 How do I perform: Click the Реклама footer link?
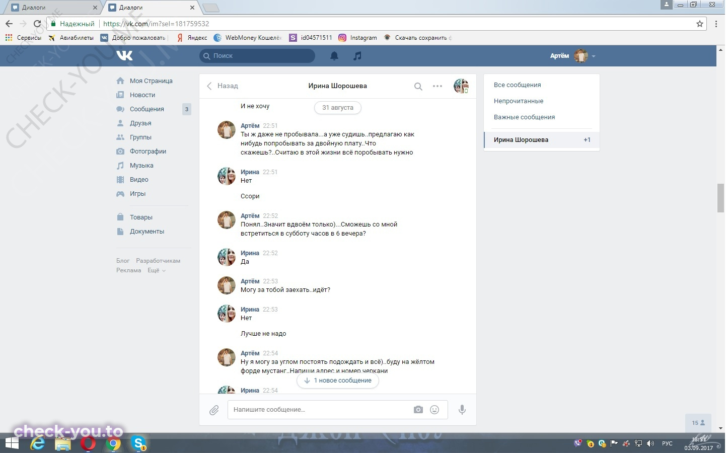tap(128, 270)
